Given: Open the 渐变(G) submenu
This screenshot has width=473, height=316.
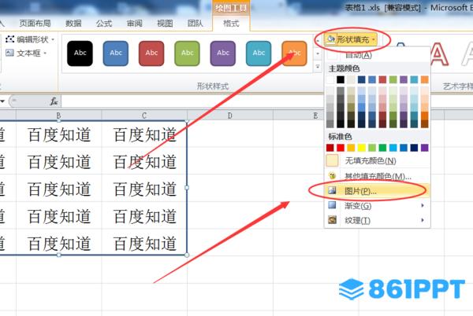Looking at the screenshot, I should (x=377, y=206).
